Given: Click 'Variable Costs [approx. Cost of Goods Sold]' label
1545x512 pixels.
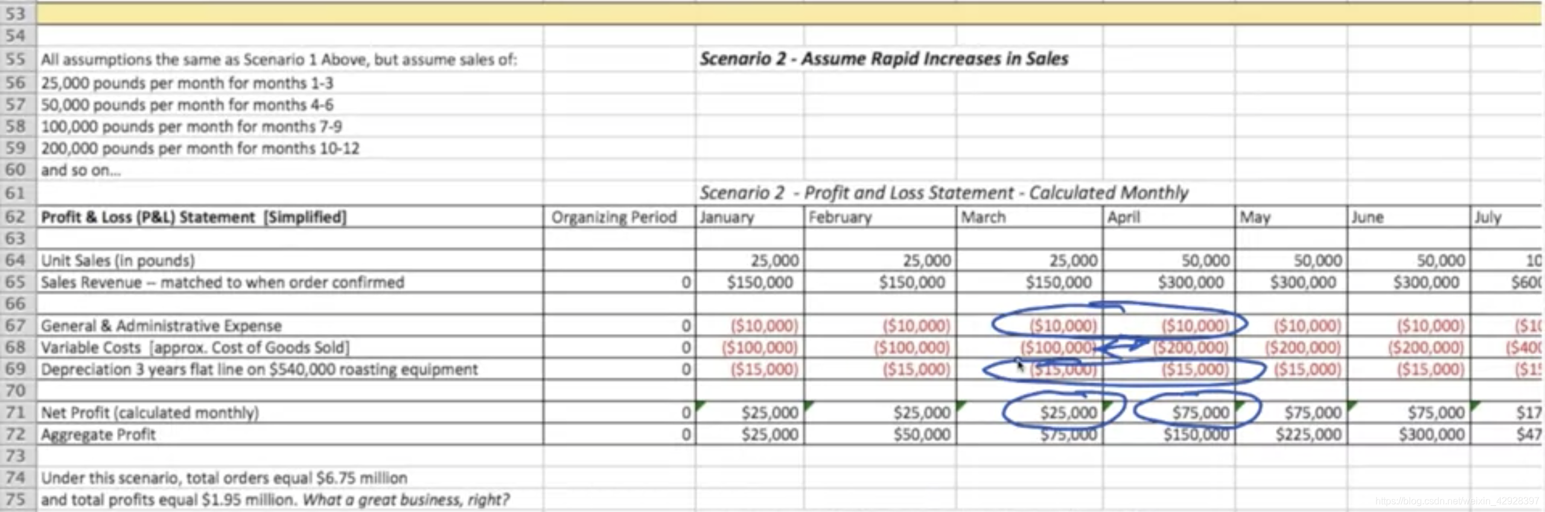Looking at the screenshot, I should (195, 347).
